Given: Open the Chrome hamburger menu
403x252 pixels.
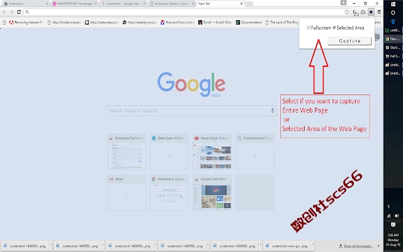Looking at the screenshot, I should coord(379,12).
